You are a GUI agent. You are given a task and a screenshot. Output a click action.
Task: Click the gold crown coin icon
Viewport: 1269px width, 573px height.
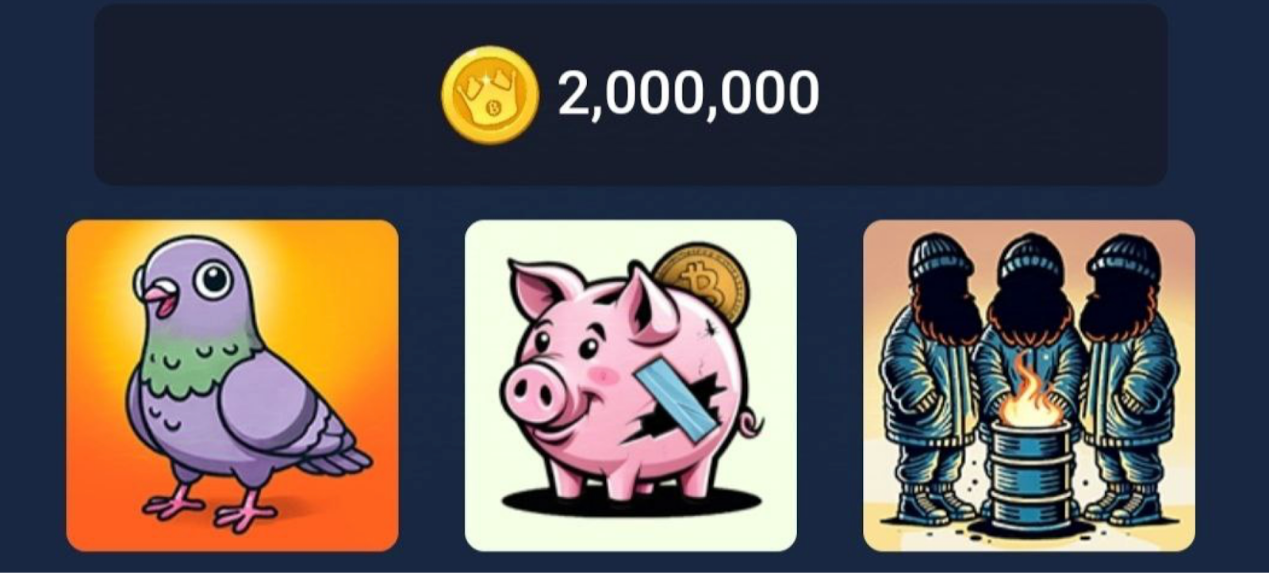pos(490,95)
